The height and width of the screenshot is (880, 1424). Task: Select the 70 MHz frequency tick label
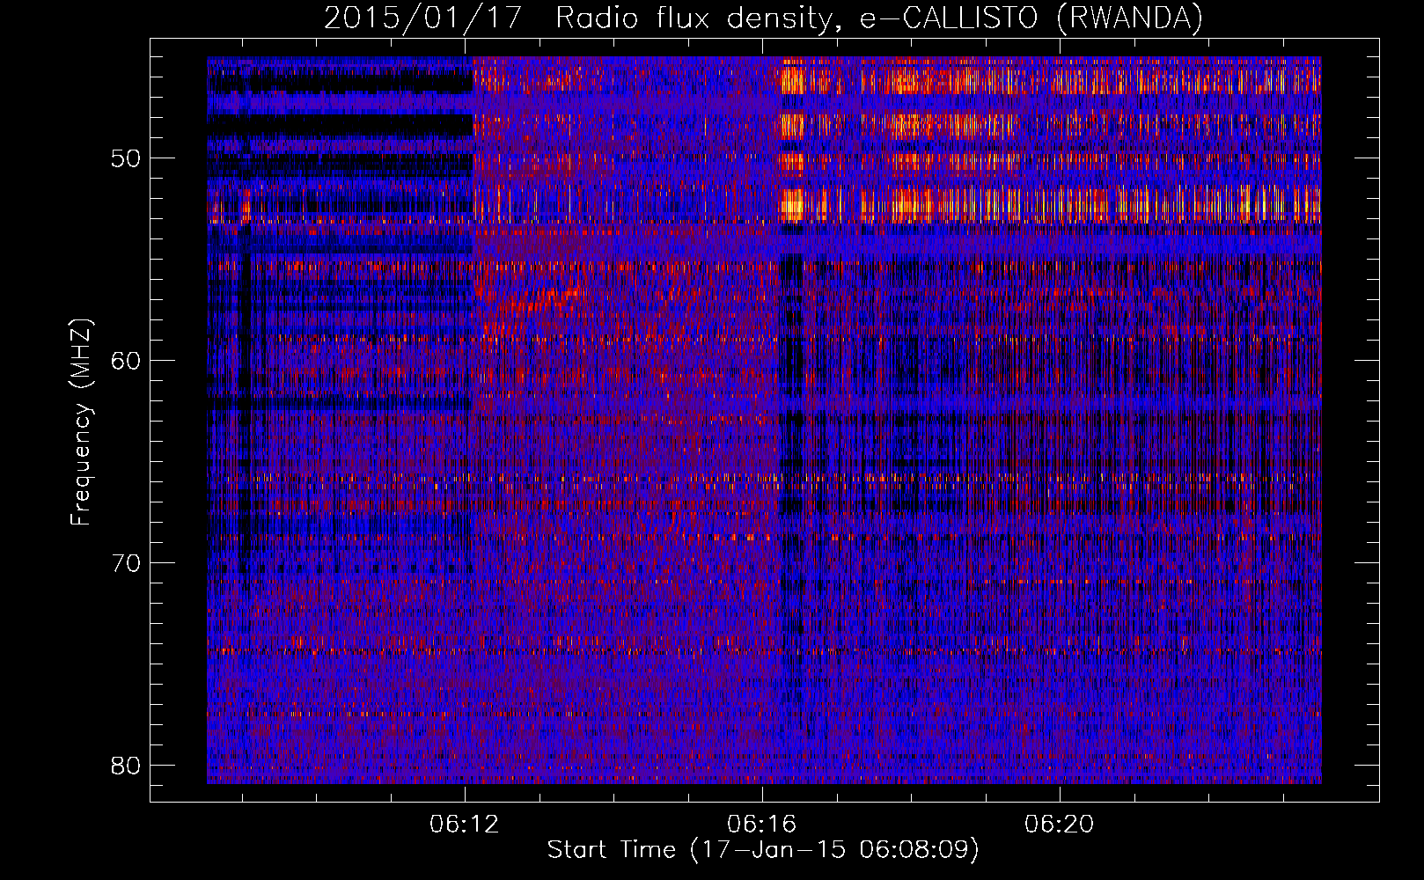(127, 563)
